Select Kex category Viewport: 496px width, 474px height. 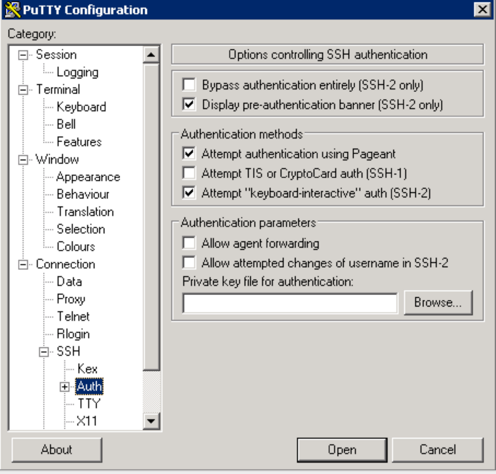[87, 369]
